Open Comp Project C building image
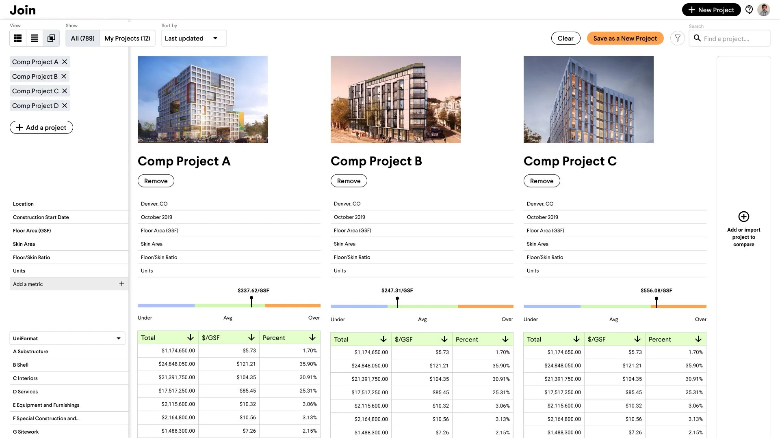This screenshot has height=438, width=780. [589, 99]
